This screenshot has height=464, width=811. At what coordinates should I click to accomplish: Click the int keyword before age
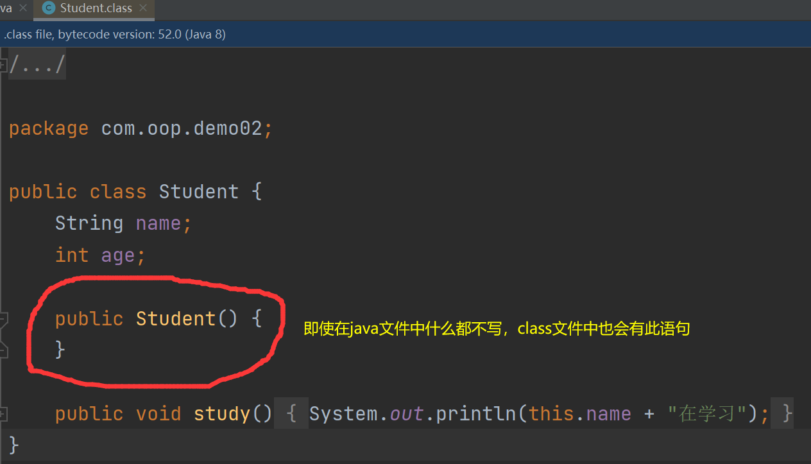[x=72, y=255]
